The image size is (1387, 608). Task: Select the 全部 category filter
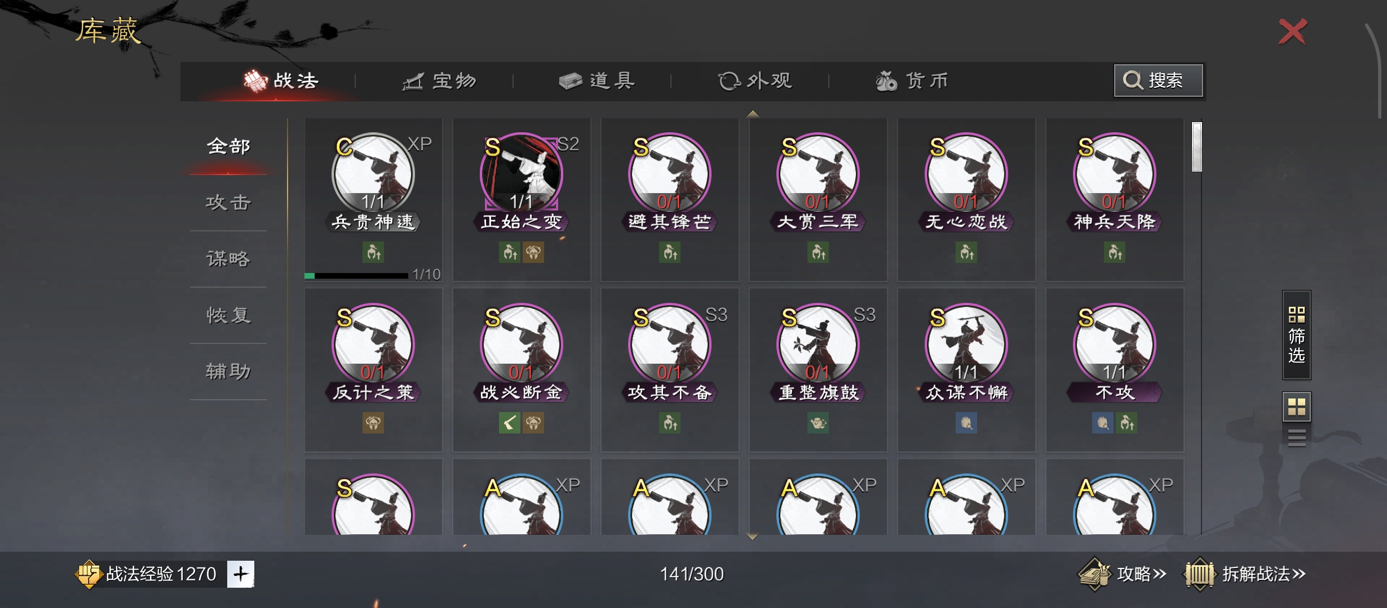pos(228,146)
